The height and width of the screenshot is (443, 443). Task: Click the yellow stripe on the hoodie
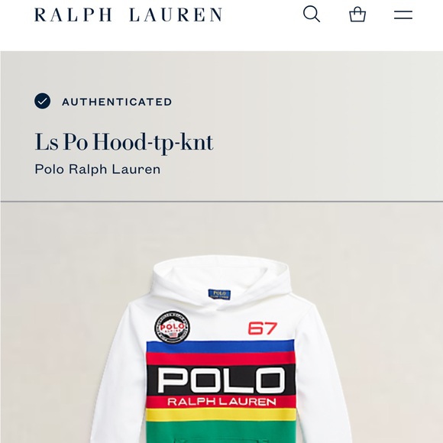[x=221, y=415]
